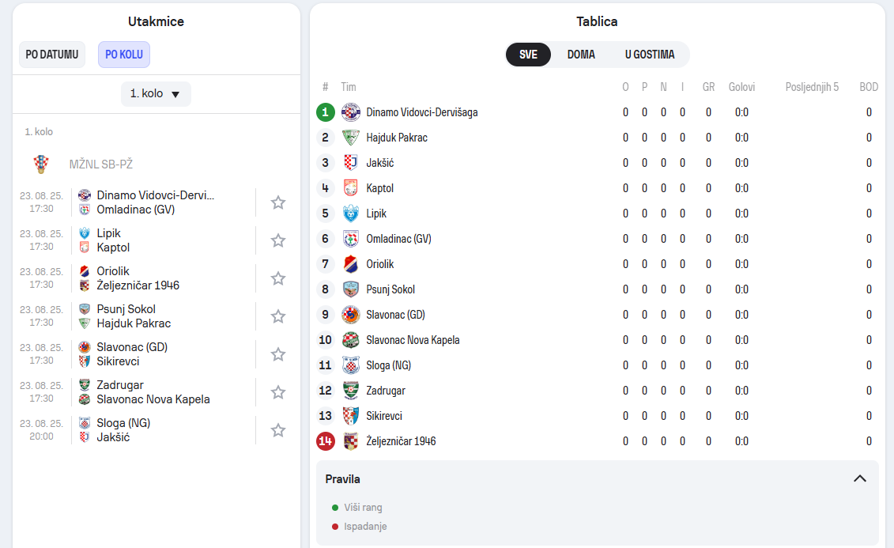Image resolution: width=894 pixels, height=548 pixels.
Task: Click Željezničar 1946 crest in last place
Action: 351,441
